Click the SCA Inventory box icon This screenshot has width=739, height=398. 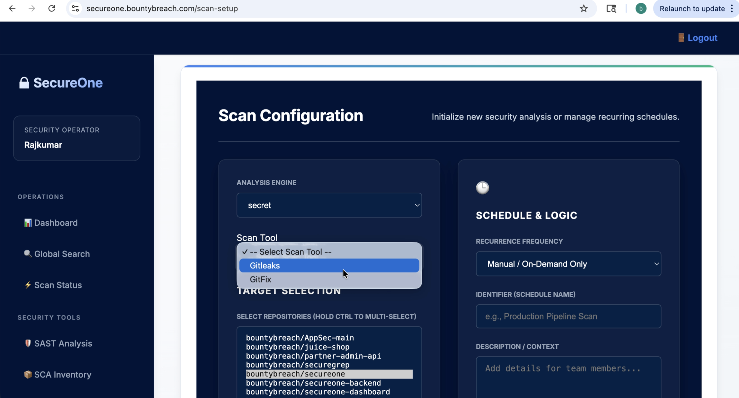point(28,375)
